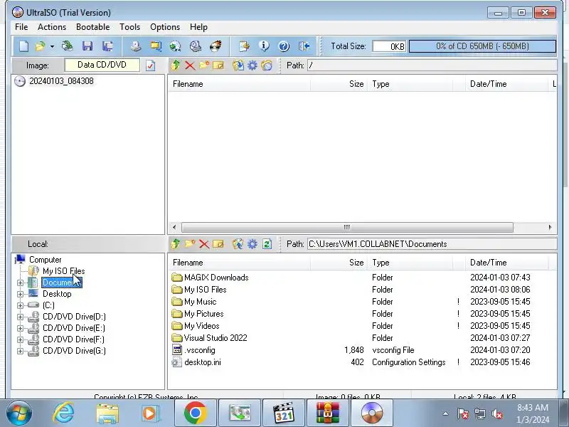
Task: Select the Computer root tree item
Action: [x=45, y=260]
